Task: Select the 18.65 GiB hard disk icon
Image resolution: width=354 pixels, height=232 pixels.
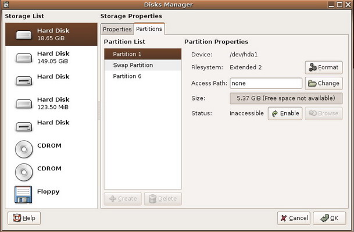Action: pos(24,35)
